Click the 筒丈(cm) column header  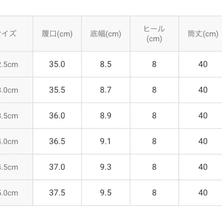pyautogui.click(x=203, y=34)
